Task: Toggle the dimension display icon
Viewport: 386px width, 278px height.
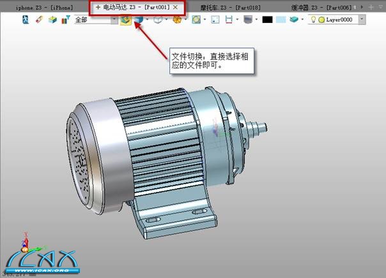Action: [229, 20]
